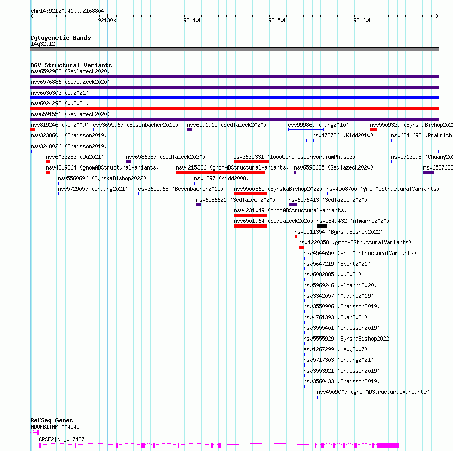The image size is (453, 451).
Task: Click nsv6586387 (Sedlazeck2020) label
Action: (x=165, y=157)
